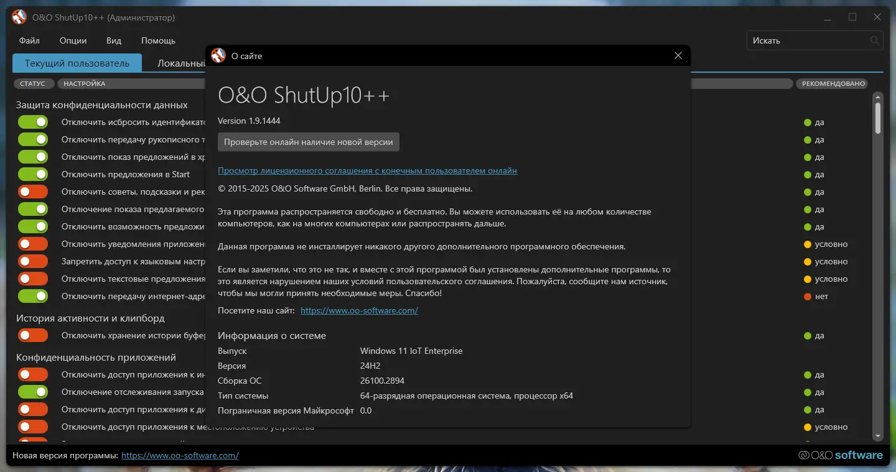Click the vertical scrollbar thumb of settings list
896x472 pixels.
(x=878, y=118)
